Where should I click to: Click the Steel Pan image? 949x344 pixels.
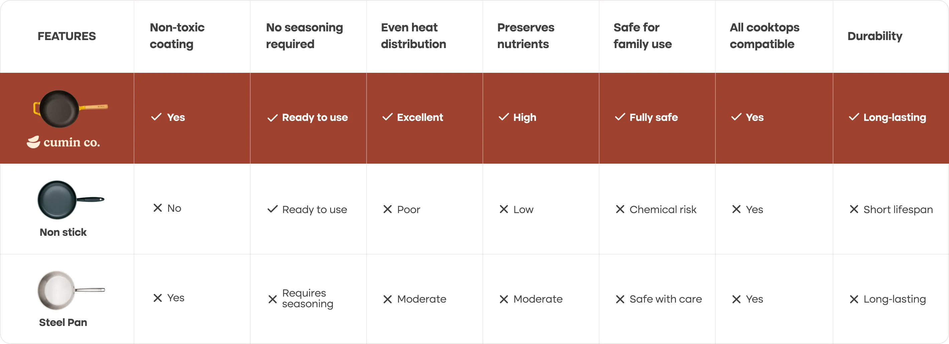70,291
